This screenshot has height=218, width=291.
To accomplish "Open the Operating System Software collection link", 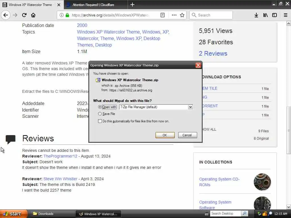I will click(215, 205).
